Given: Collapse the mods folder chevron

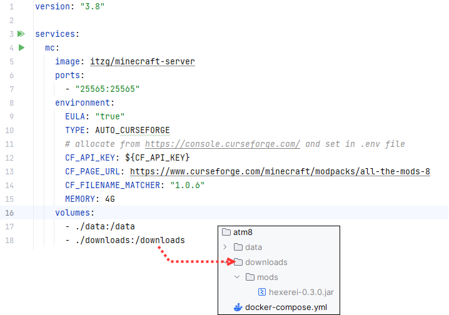Looking at the screenshot, I should [237, 277].
